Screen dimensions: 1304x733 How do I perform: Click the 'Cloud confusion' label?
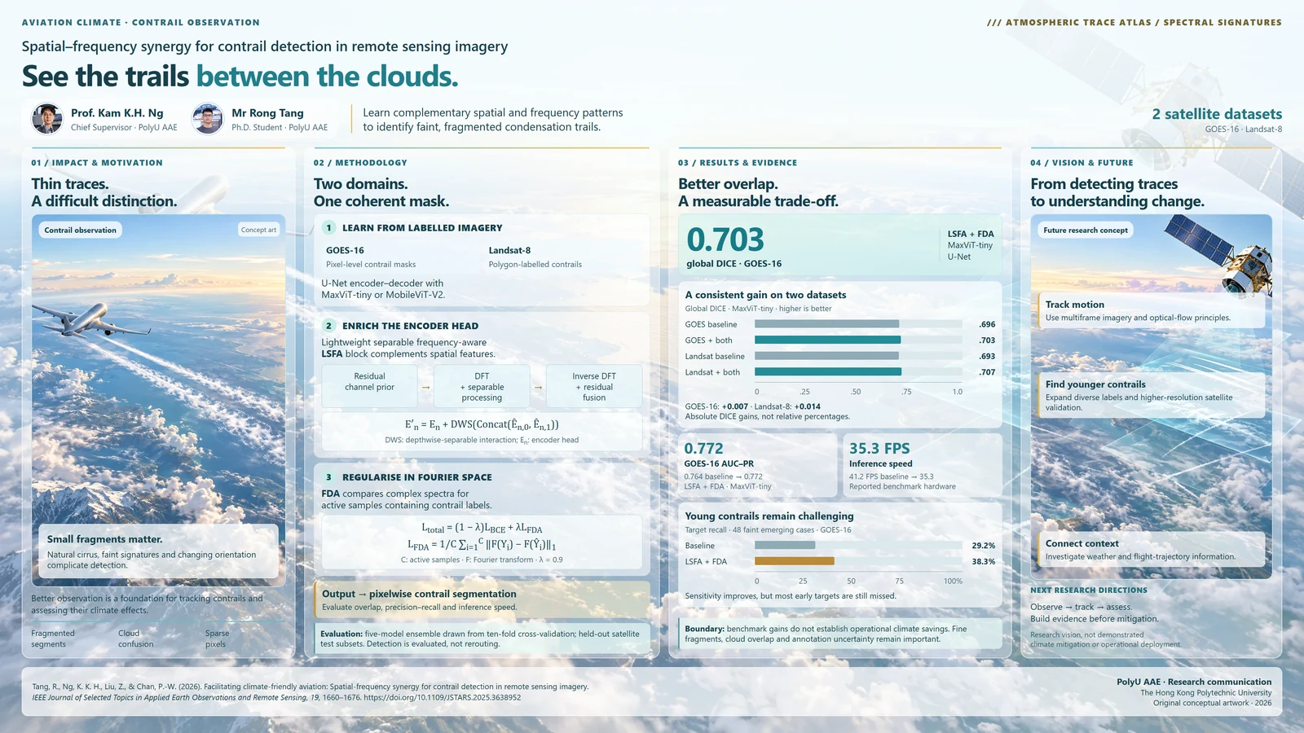tap(135, 639)
